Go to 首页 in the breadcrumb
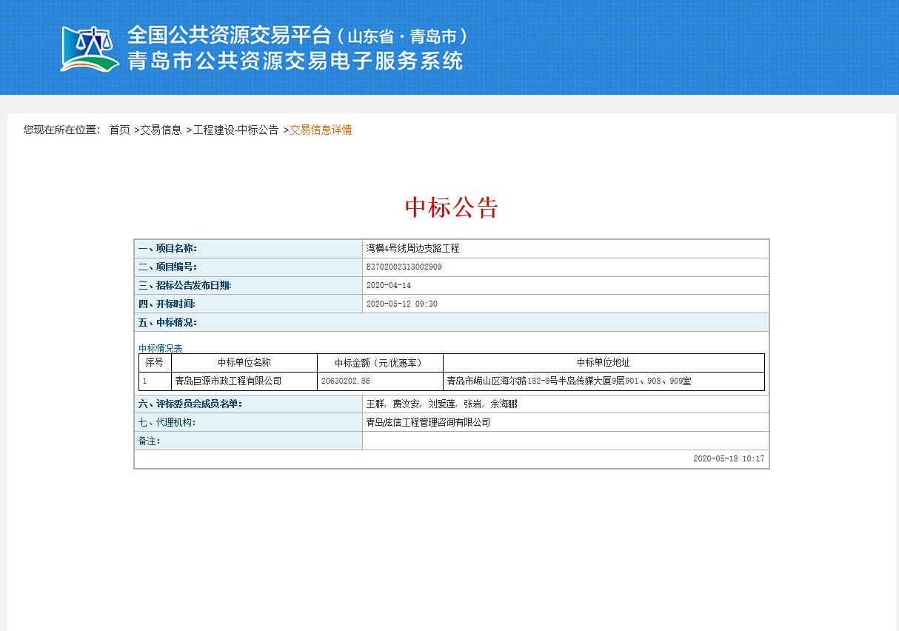The width and height of the screenshot is (899, 631). 119,130
